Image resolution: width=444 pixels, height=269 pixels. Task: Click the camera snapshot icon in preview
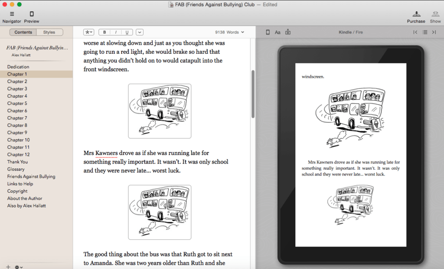click(x=288, y=32)
